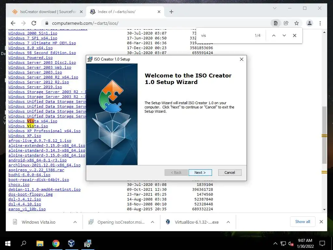Viewport: 333px width, 250px height.
Task: Click the padlock site info icon
Action: (47, 23)
